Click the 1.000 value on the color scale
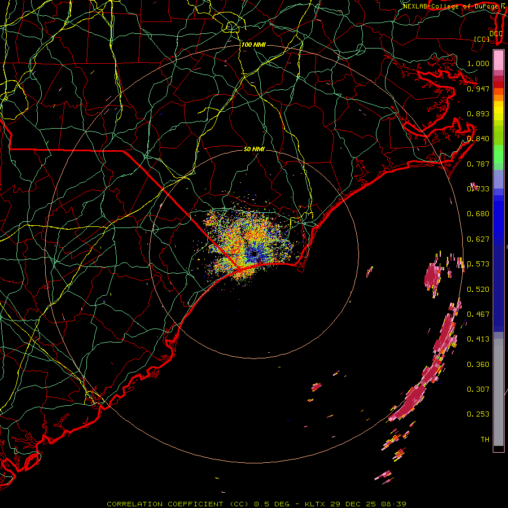 (x=478, y=63)
